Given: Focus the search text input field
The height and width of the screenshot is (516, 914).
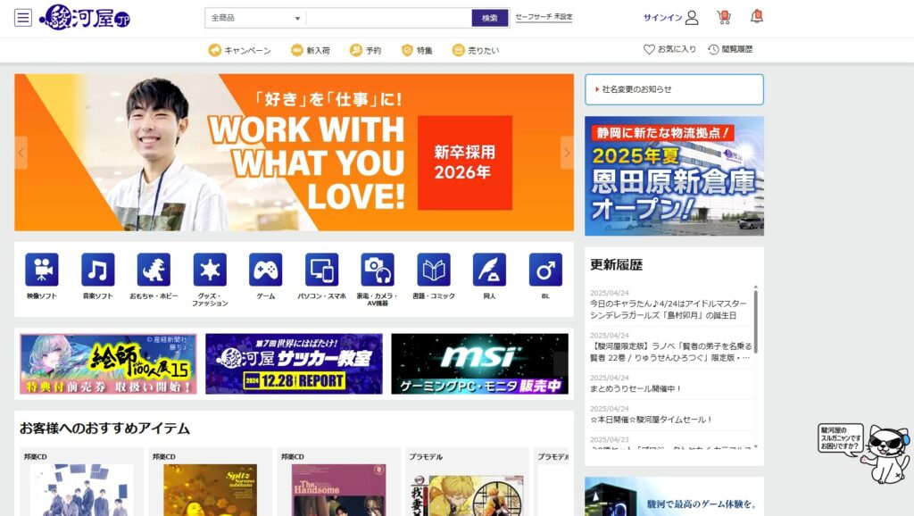Looking at the screenshot, I should pyautogui.click(x=389, y=18).
